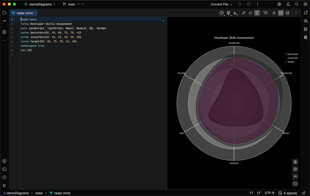Screen dimensions: 310x196
Task: Select the pan hand tool in the preview
Action: (250, 13)
